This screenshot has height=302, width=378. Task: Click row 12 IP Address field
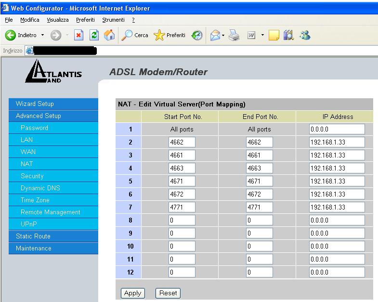(337, 272)
